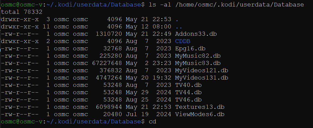Click the bottom osmc@osmc-v prompt text
Screen dimensions: 313x128
click(x=22, y=122)
